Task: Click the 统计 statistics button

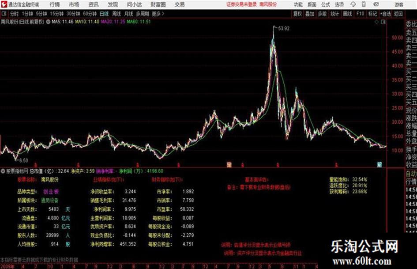Action: 335,14
